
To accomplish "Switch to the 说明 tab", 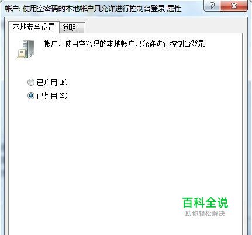I will (72, 28).
